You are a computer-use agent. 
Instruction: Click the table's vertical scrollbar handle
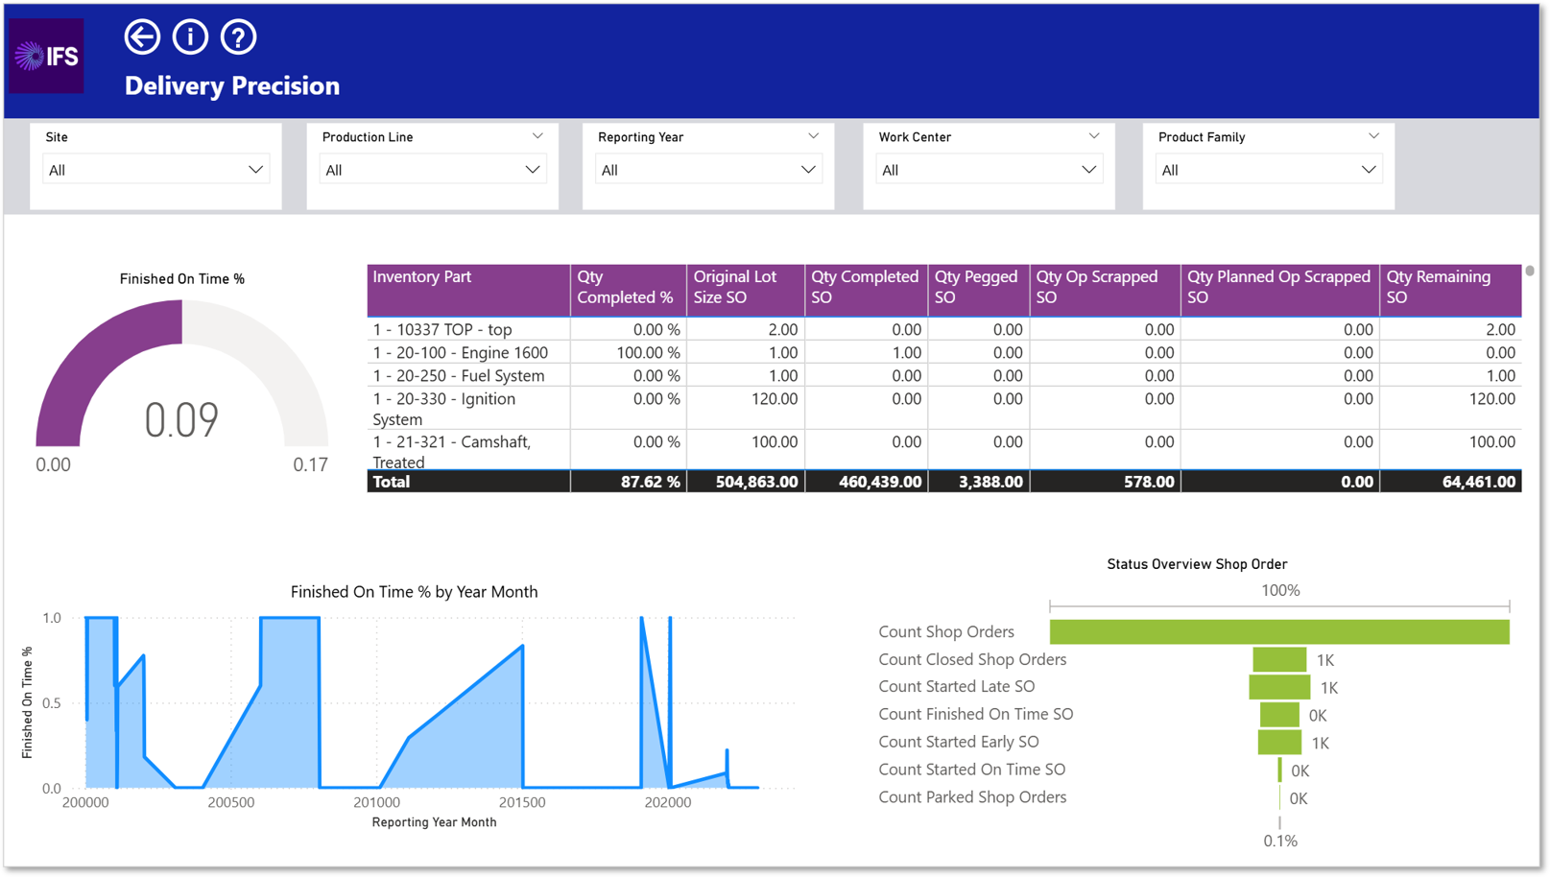pos(1530,272)
